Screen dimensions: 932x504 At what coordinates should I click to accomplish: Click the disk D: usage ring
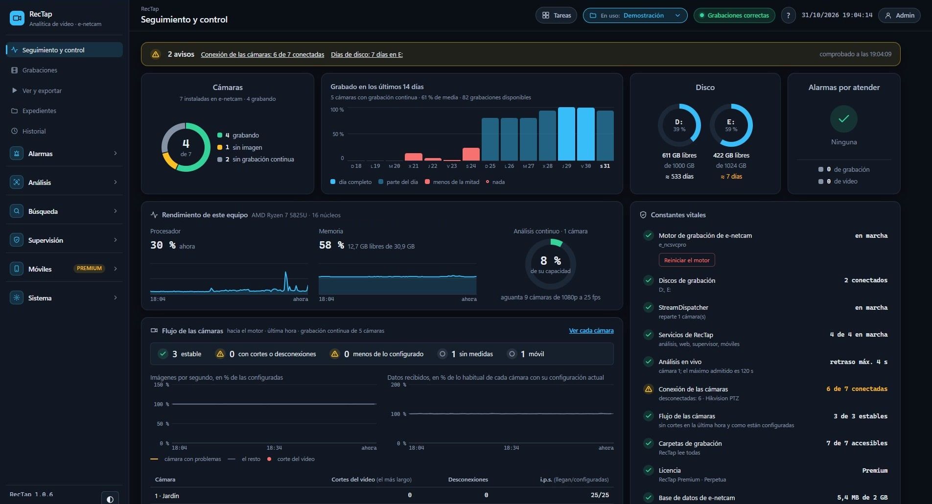click(679, 125)
